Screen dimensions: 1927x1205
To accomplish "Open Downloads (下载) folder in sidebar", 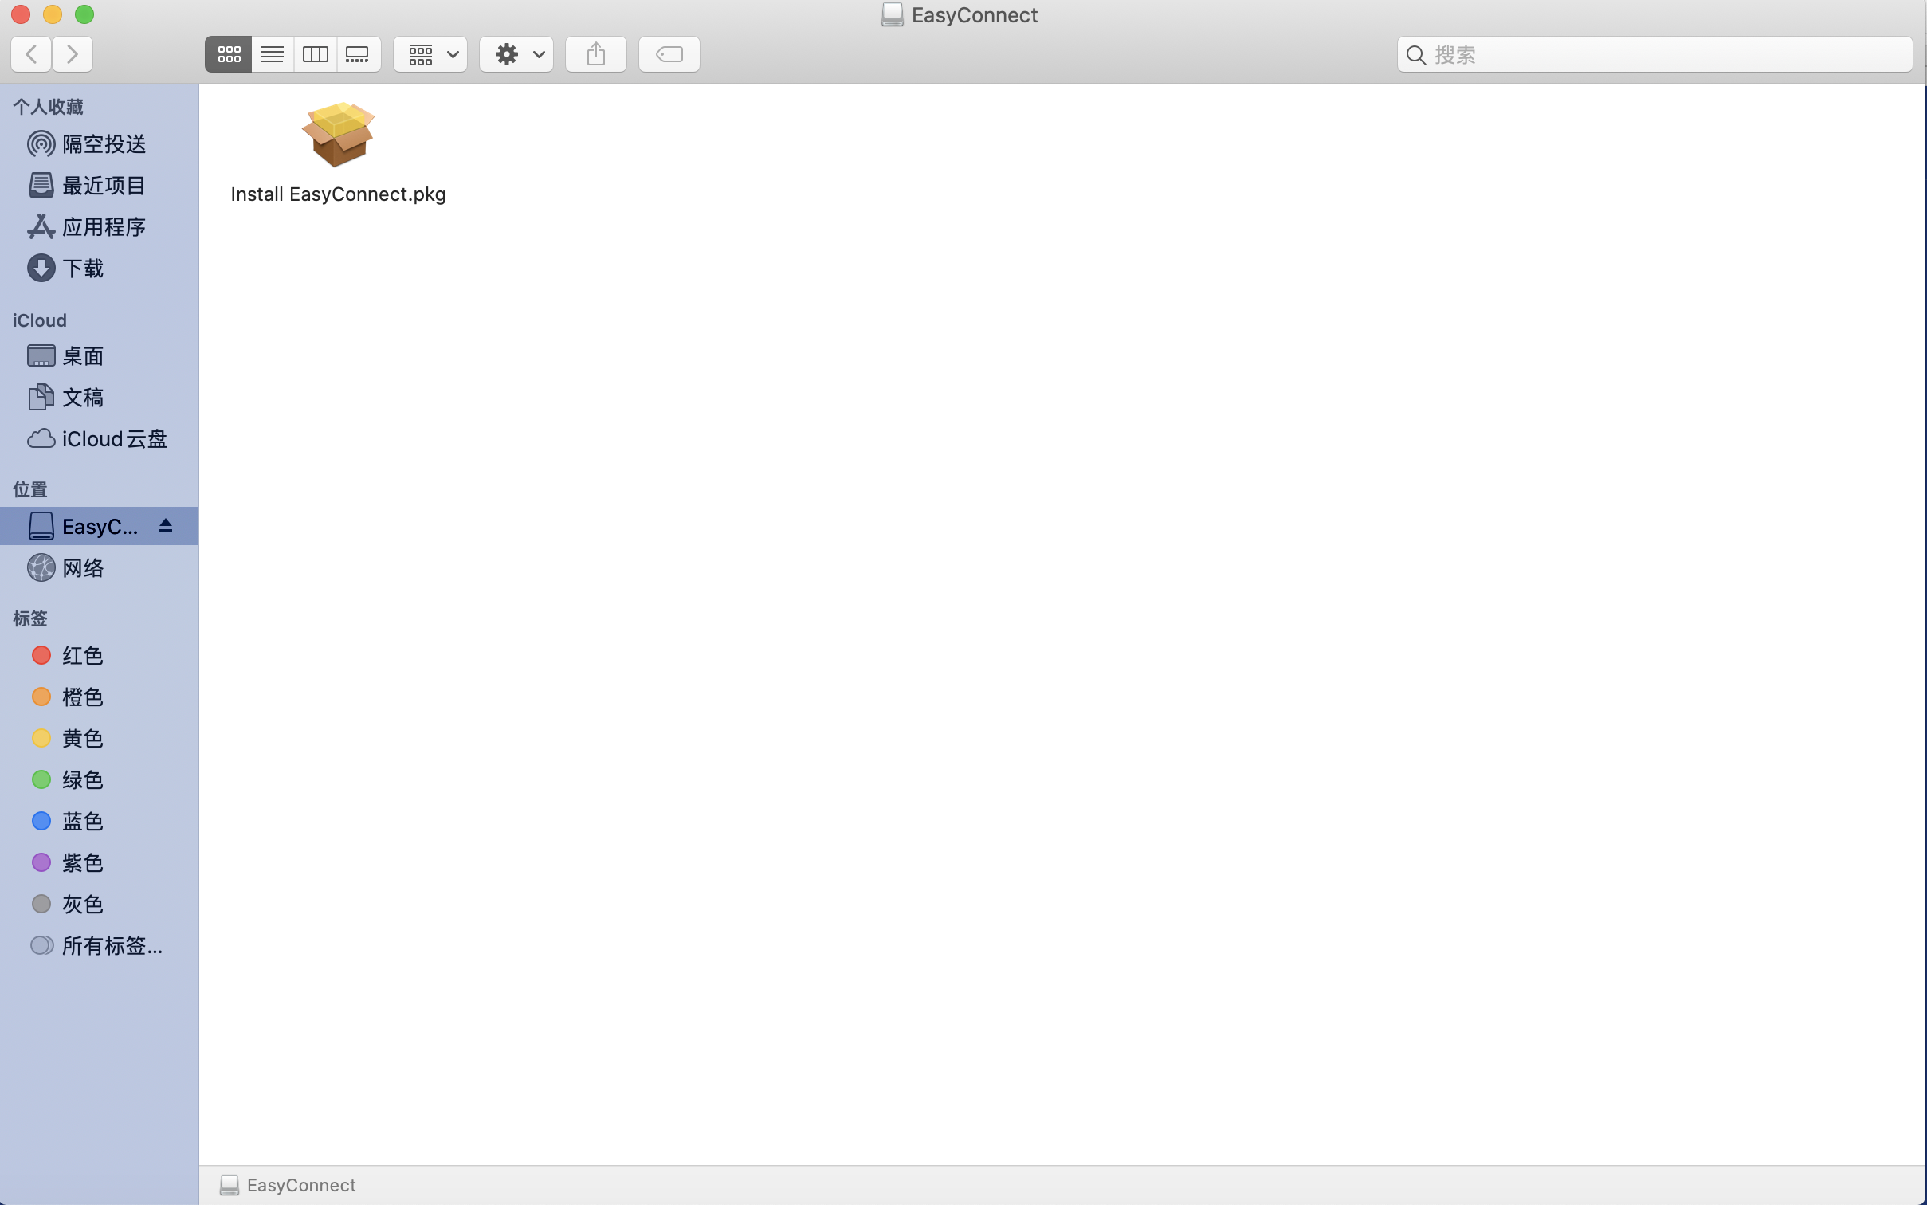I will coord(83,269).
